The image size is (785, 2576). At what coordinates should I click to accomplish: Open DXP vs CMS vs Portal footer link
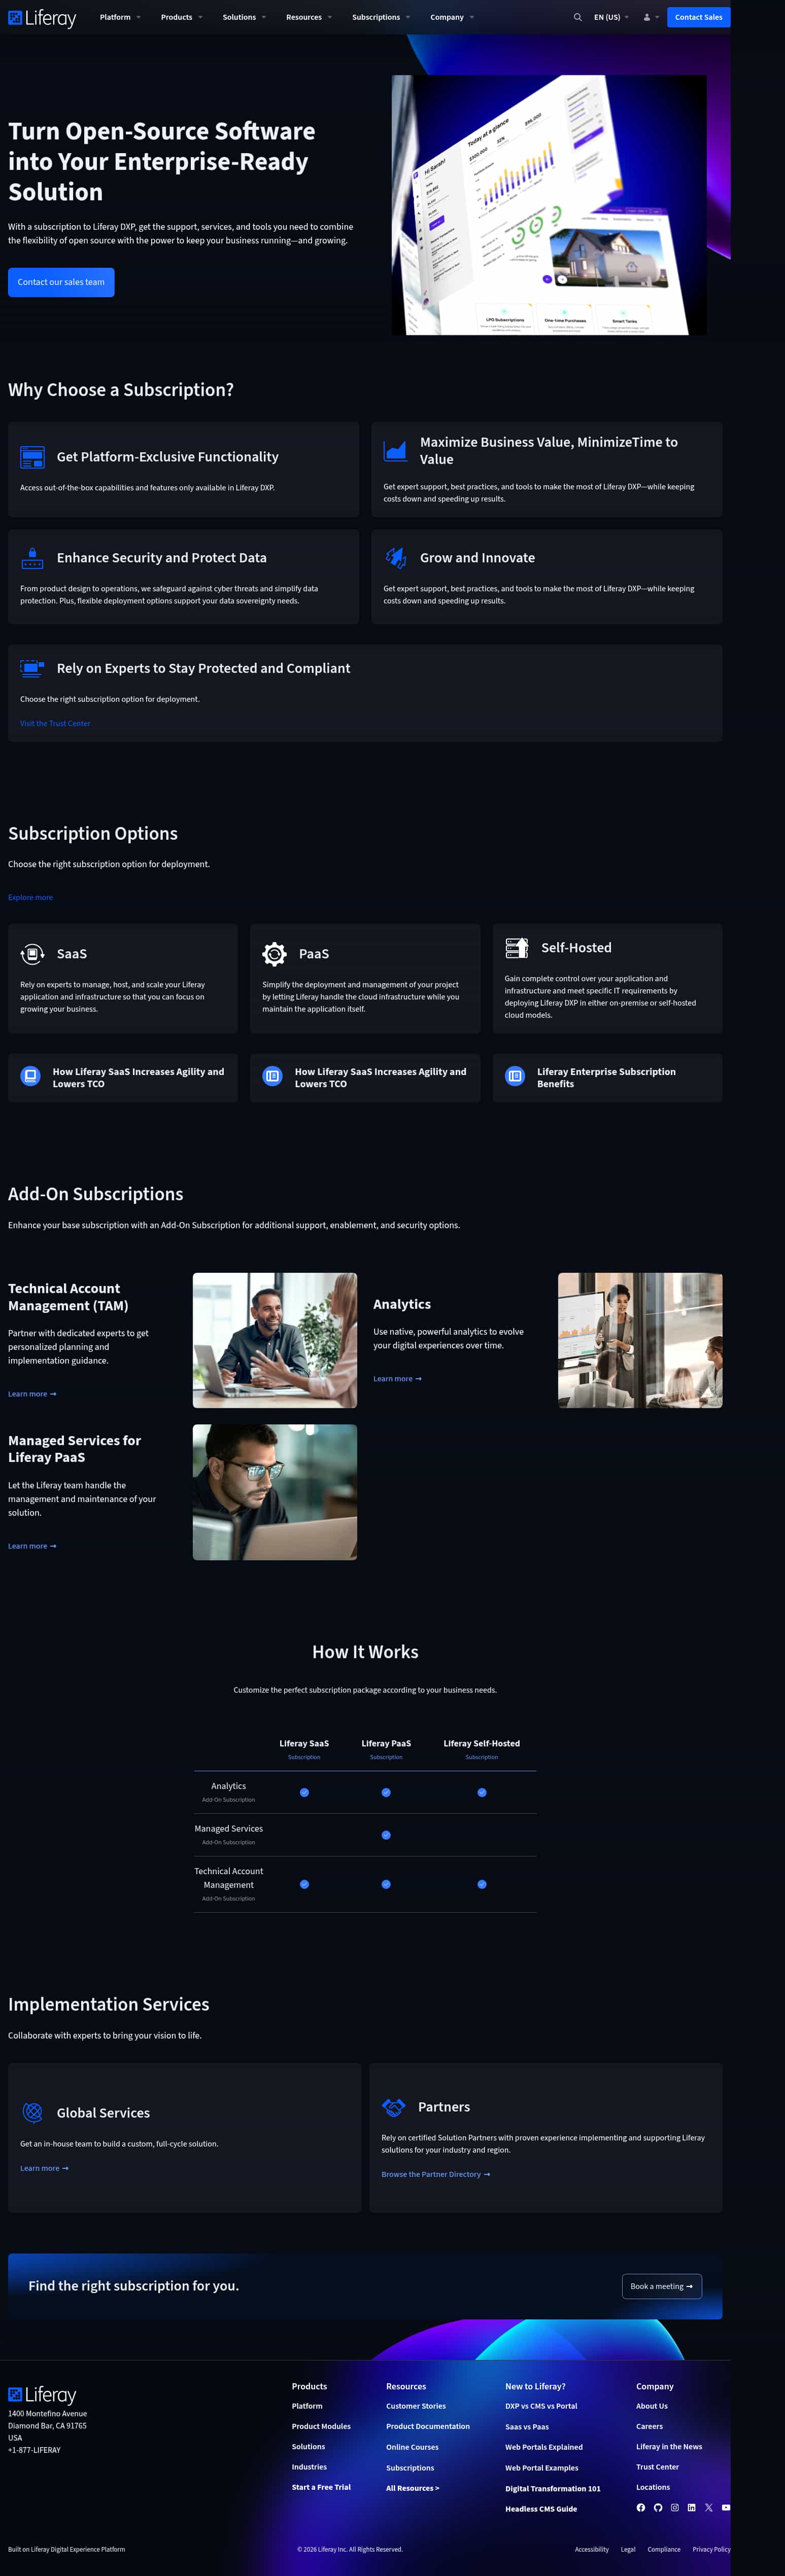click(541, 2406)
